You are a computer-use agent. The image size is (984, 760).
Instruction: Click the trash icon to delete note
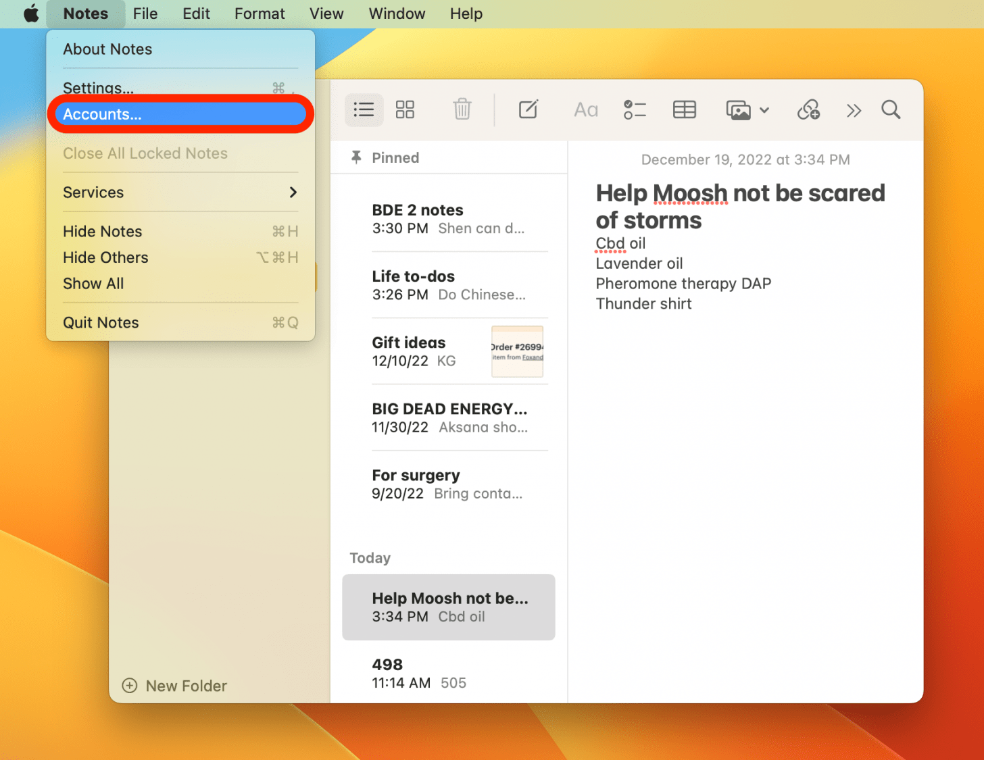click(x=462, y=109)
